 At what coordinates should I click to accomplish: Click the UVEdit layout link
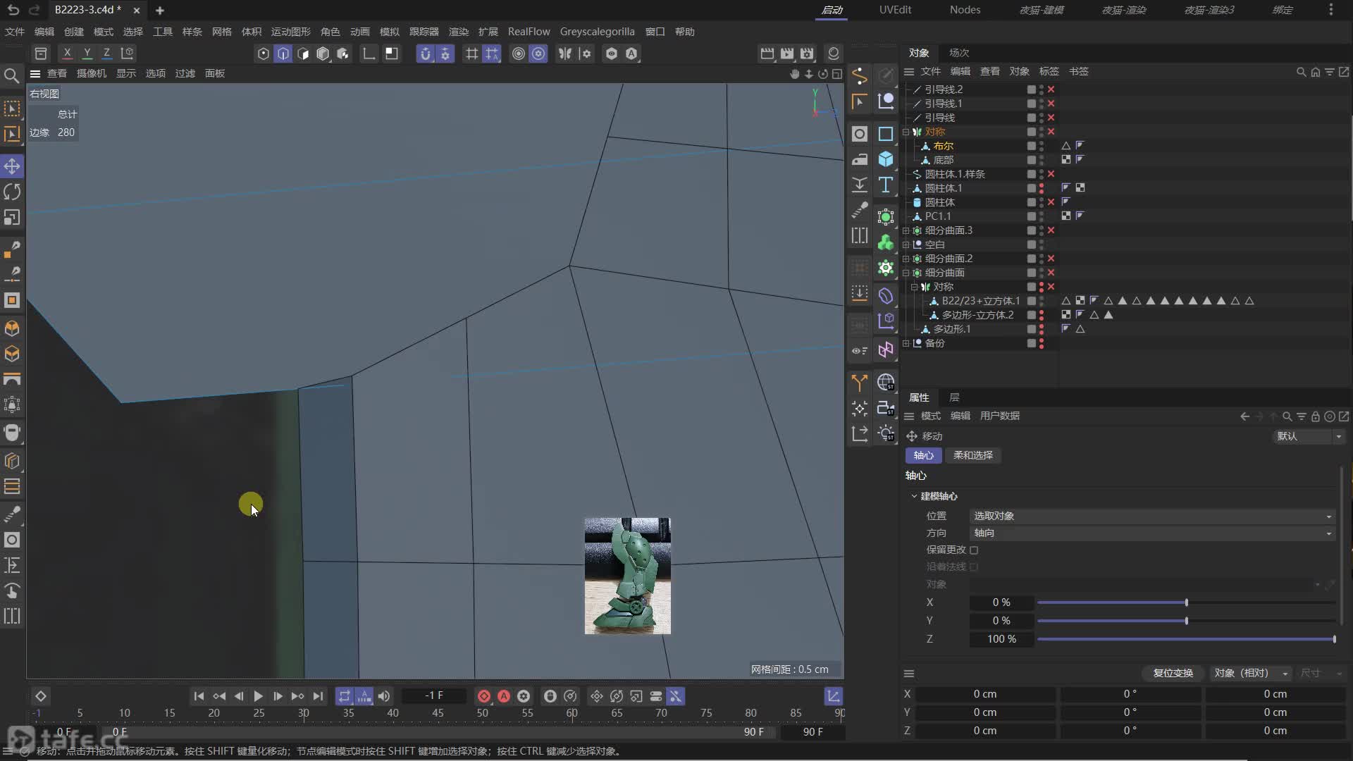coord(895,10)
